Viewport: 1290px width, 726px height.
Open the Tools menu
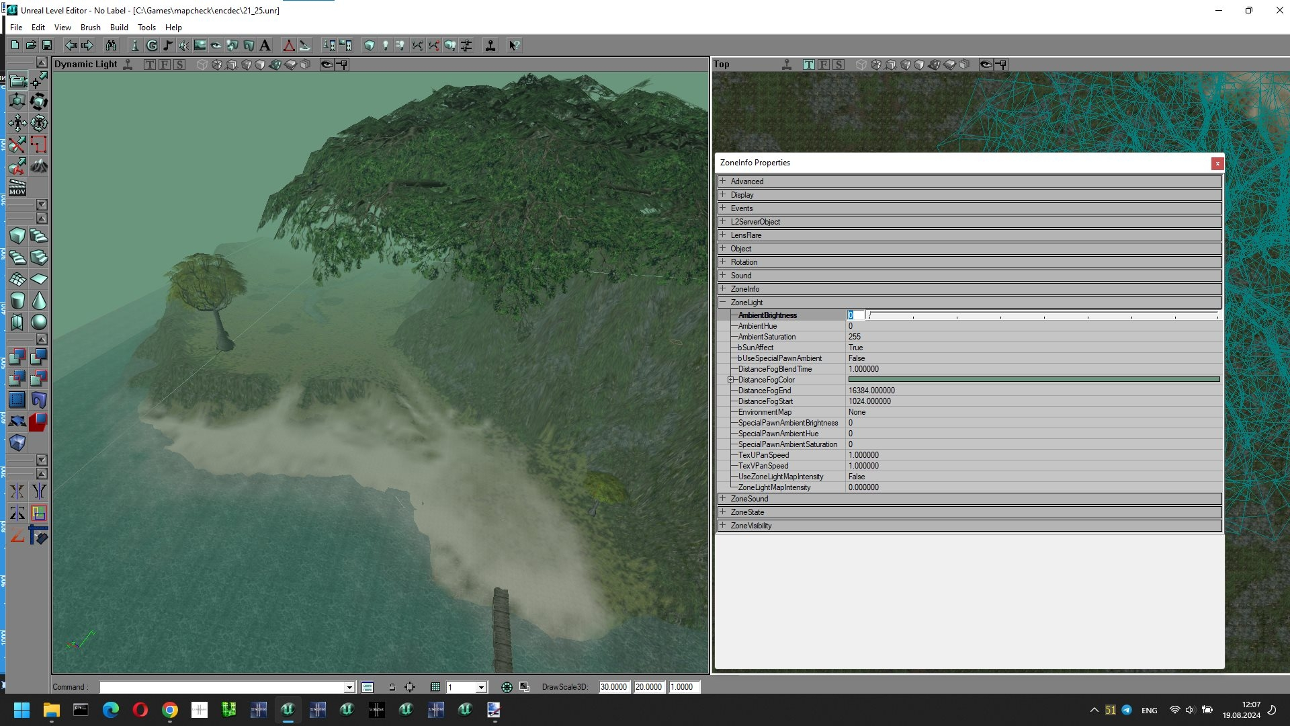point(146,28)
